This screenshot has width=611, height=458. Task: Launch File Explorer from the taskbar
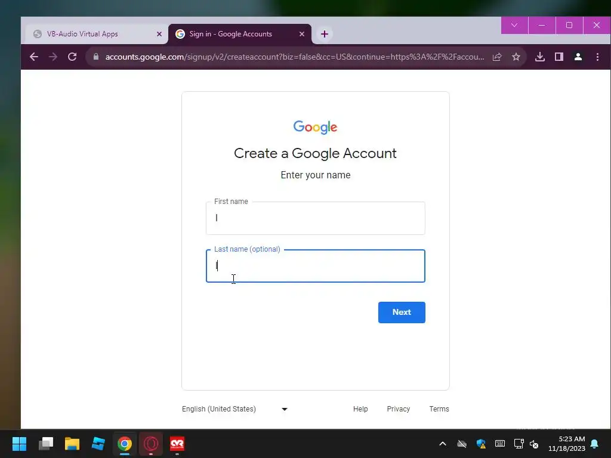72,444
